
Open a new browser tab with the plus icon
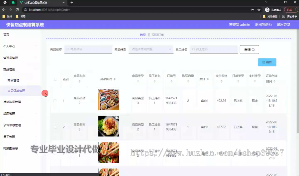72,2
